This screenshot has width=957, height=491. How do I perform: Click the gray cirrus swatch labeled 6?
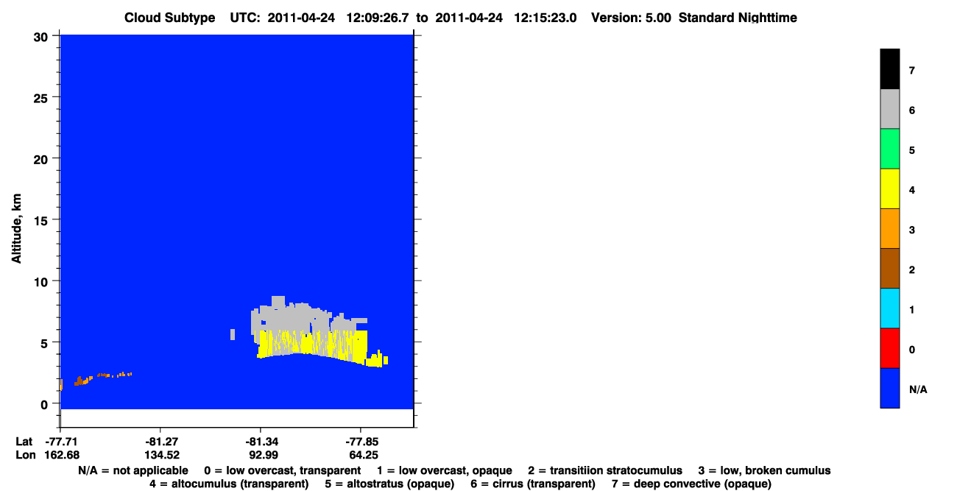pyautogui.click(x=889, y=109)
